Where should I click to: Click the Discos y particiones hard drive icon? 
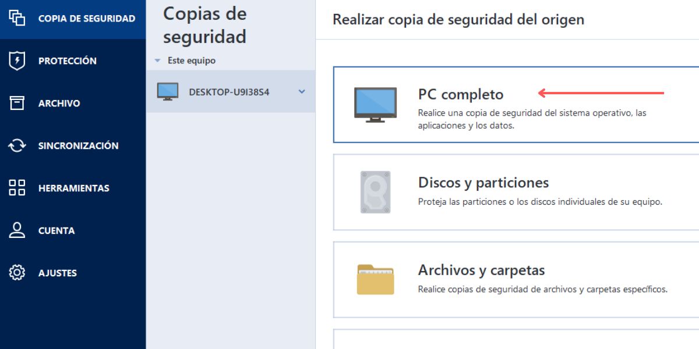[375, 192]
